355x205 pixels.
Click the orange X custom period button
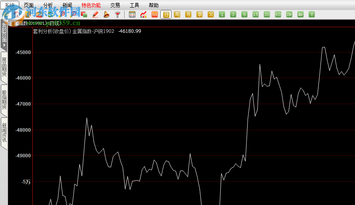[210, 14]
